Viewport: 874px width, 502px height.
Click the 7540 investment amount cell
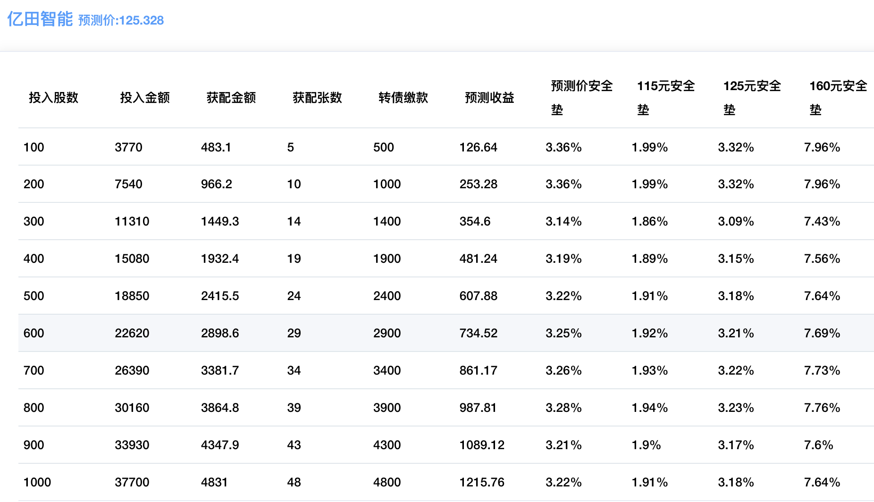click(x=128, y=184)
